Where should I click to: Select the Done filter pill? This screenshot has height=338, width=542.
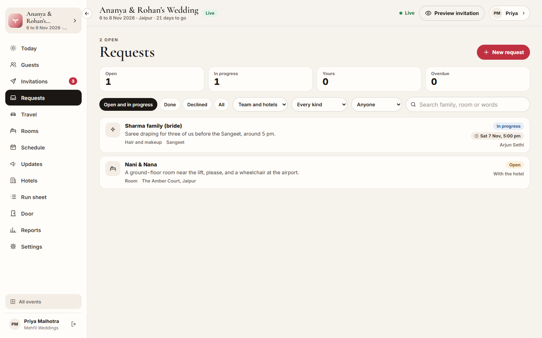(x=170, y=104)
